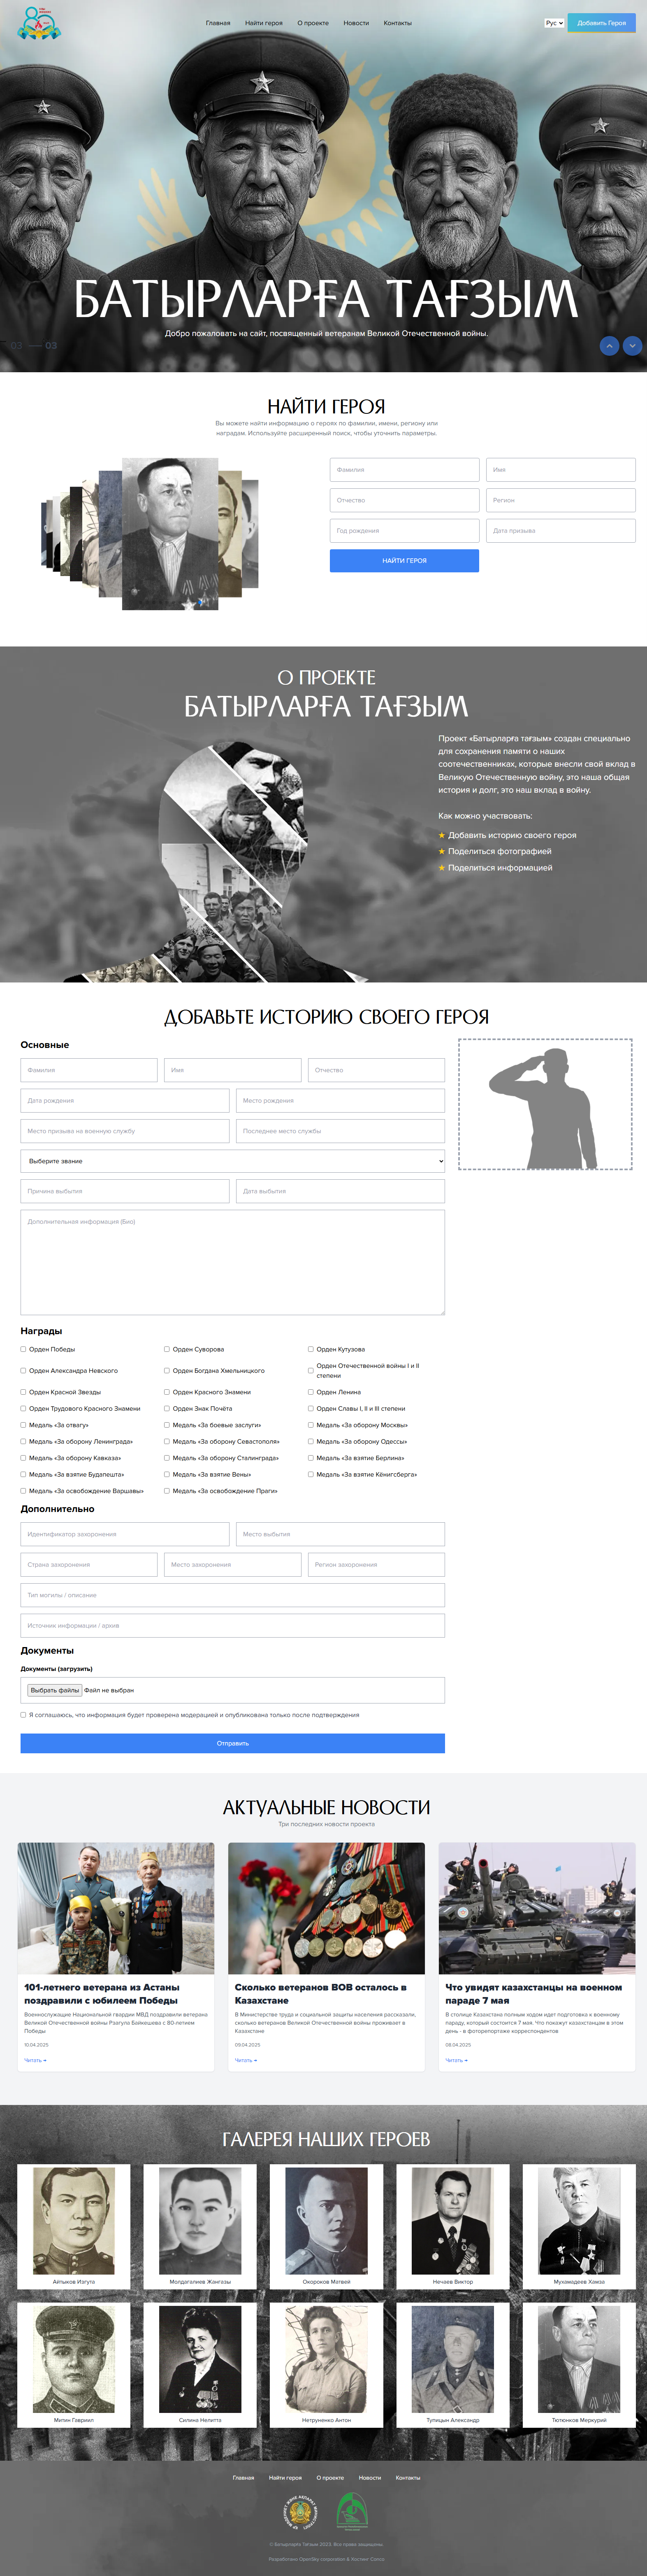
Task: Open gallery portrait of Окороков Матвей
Action: click(x=327, y=2222)
